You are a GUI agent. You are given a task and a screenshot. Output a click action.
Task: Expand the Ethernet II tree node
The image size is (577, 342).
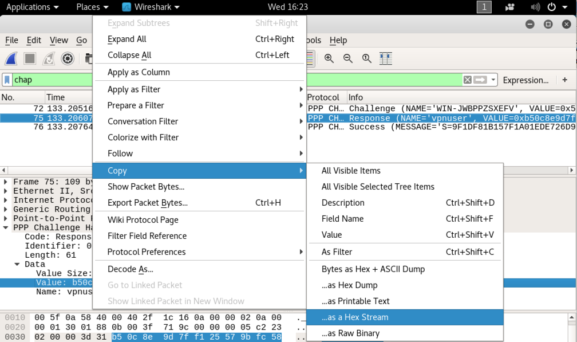pyautogui.click(x=6, y=191)
